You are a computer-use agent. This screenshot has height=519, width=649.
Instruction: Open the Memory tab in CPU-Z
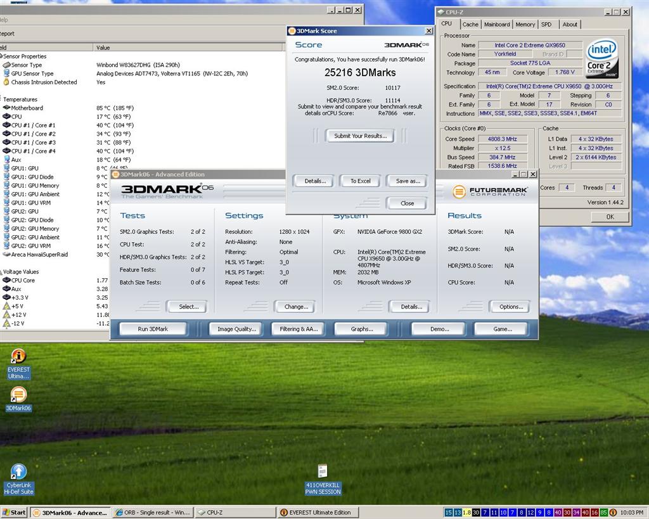coord(525,25)
